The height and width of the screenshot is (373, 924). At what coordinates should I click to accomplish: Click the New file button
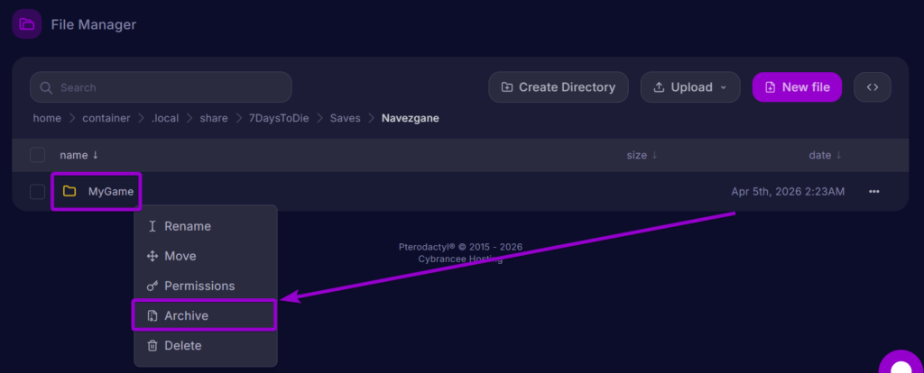pos(797,87)
